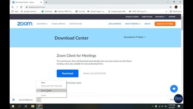This screenshot has width=193, height=109.
Task: Open the CODL-LMS Log in bookmark
Action: 138,12
